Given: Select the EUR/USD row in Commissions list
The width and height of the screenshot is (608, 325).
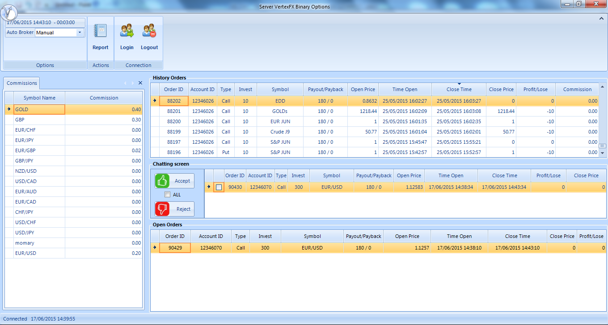Looking at the screenshot, I should coord(74,253).
